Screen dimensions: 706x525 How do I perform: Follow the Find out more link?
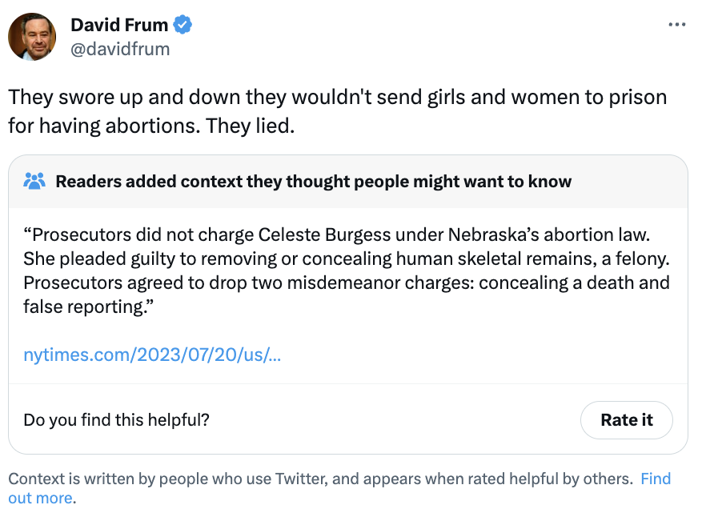coord(655,479)
